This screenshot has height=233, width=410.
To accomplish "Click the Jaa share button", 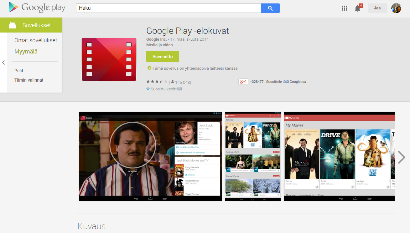I will 377,8.
